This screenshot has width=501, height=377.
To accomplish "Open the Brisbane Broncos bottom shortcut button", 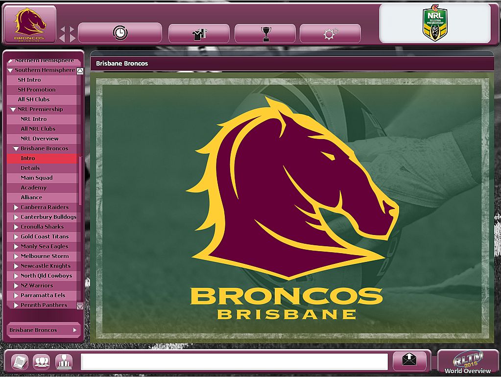I will (44, 330).
